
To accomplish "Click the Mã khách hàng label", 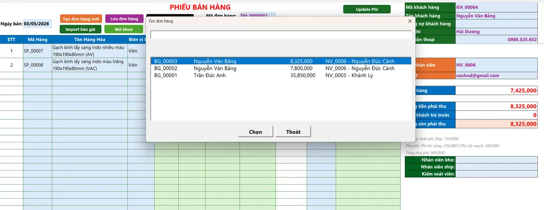I will tap(429, 7).
